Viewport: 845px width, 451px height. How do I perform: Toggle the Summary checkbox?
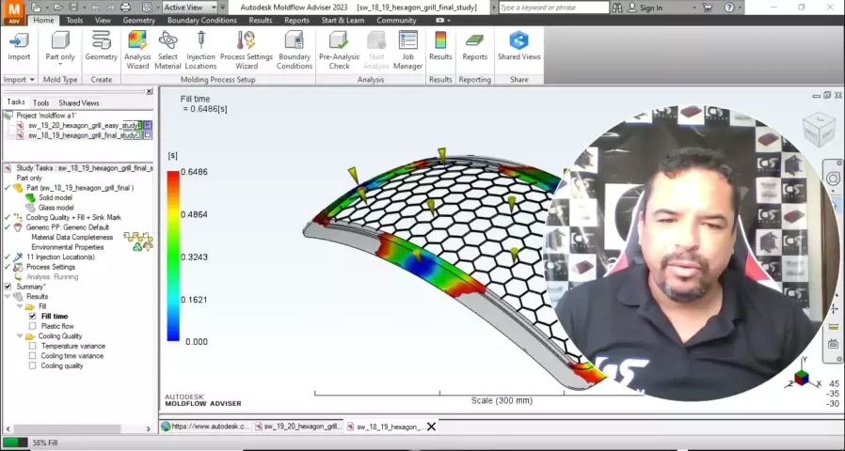(x=8, y=287)
